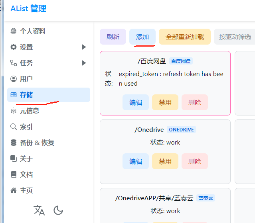Disable the Onedrive storage via 禁用
The height and width of the screenshot is (223, 255).
pyautogui.click(x=165, y=161)
